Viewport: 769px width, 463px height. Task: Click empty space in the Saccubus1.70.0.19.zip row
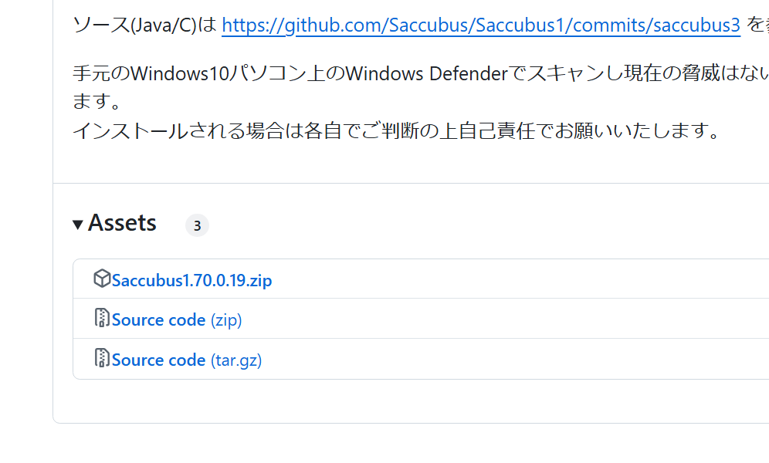502,279
